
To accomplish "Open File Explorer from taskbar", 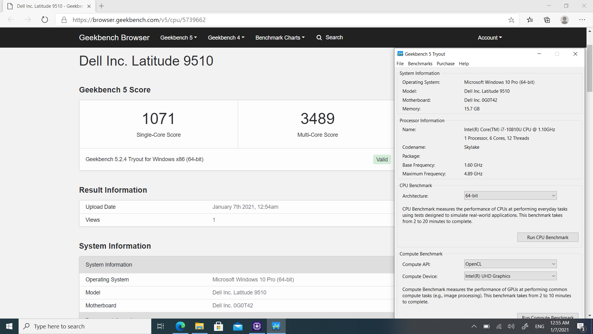I will pyautogui.click(x=199, y=326).
